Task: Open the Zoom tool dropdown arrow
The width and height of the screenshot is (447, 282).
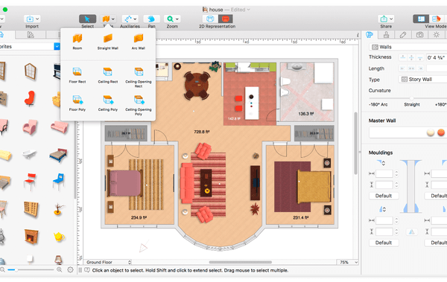Action: coord(177,19)
